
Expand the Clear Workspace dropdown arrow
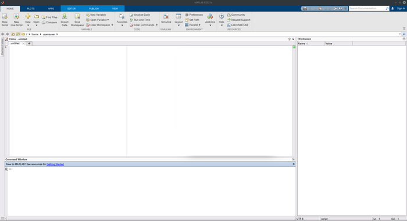(x=112, y=25)
